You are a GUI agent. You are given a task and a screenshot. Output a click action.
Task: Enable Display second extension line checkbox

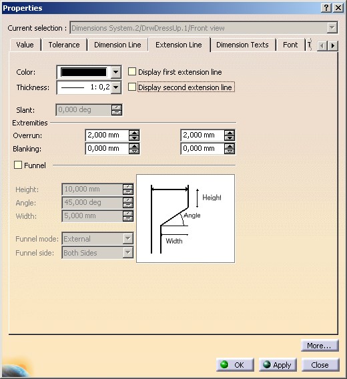point(131,87)
